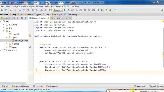The image size is (164, 92).
Task: Select activity_main.xml in project tree
Action: point(20,41)
